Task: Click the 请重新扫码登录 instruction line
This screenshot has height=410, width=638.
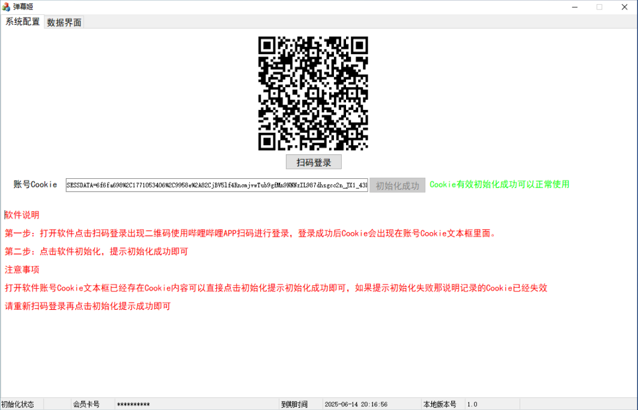Action: tap(88, 306)
